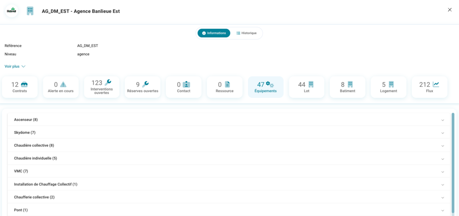Expand the Ascenseur (8) row

tap(229, 120)
